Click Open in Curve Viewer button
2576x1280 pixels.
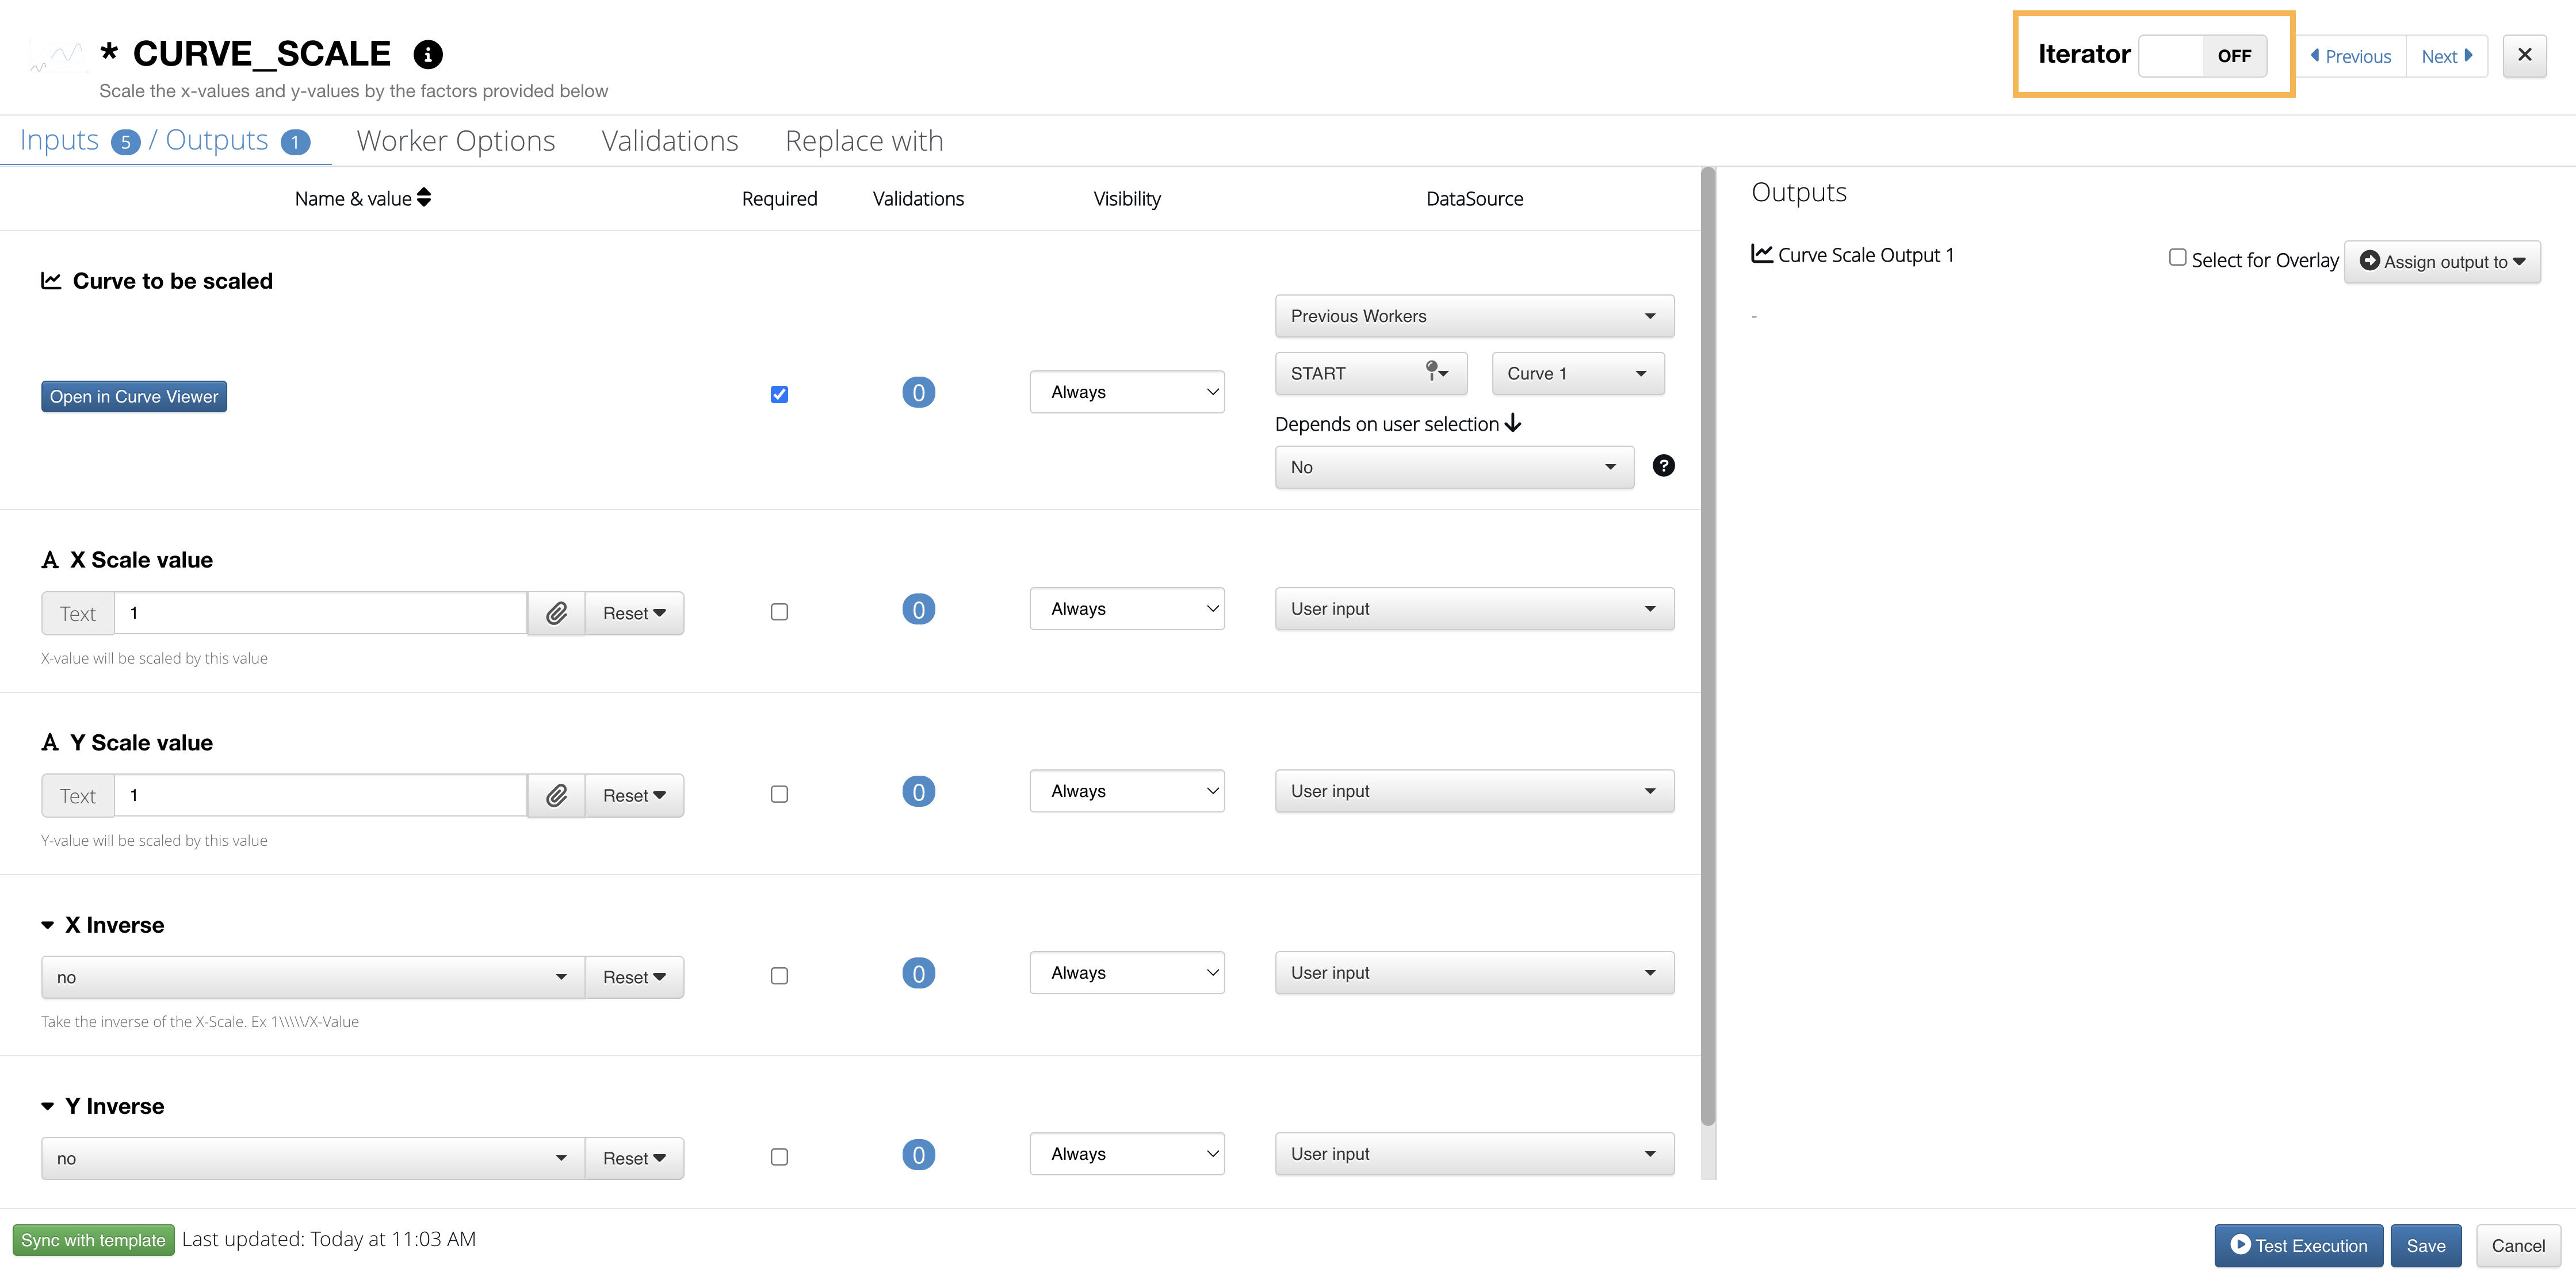coord(134,397)
